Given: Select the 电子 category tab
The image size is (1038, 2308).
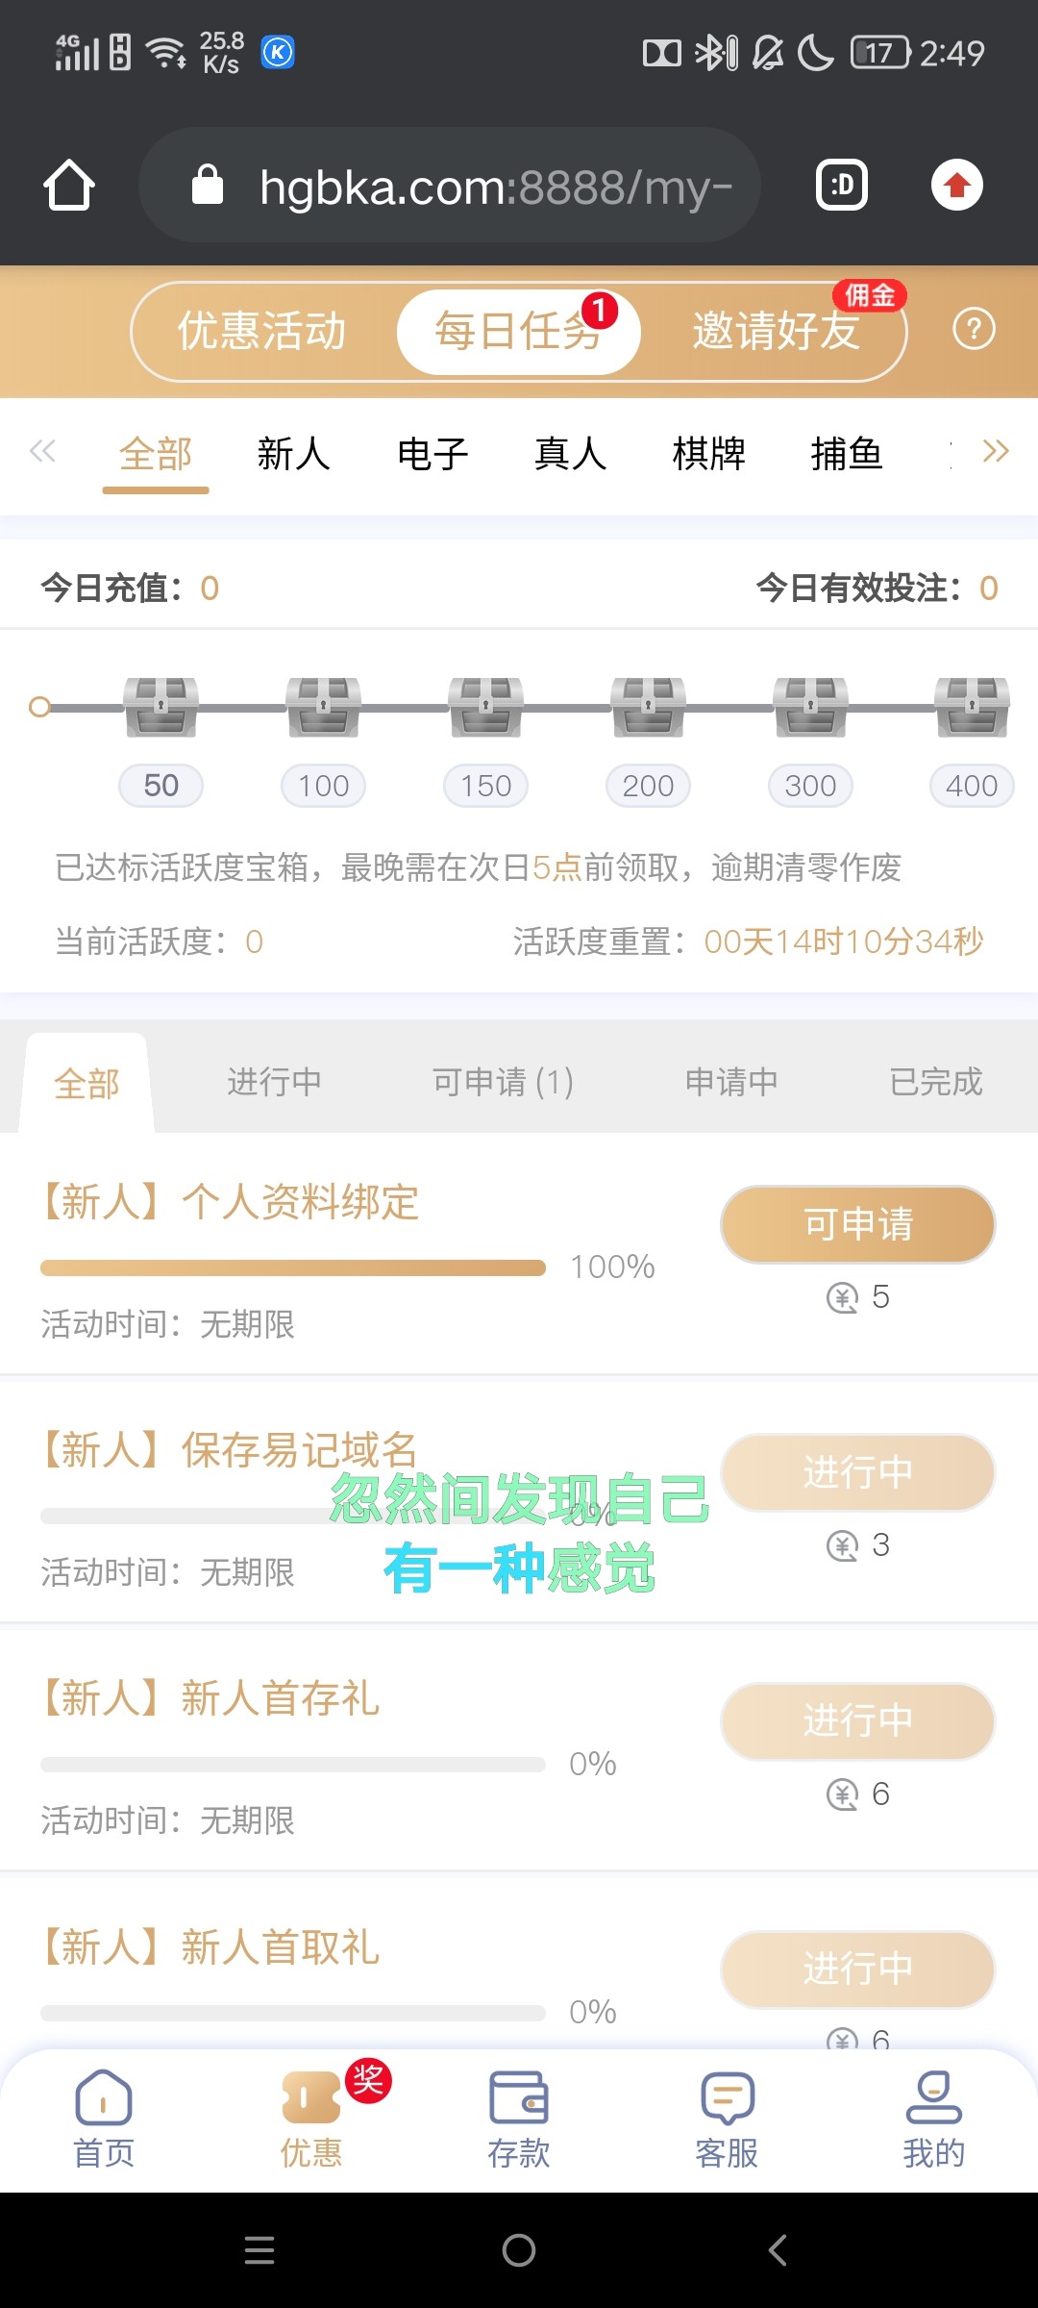Looking at the screenshot, I should pos(432,454).
